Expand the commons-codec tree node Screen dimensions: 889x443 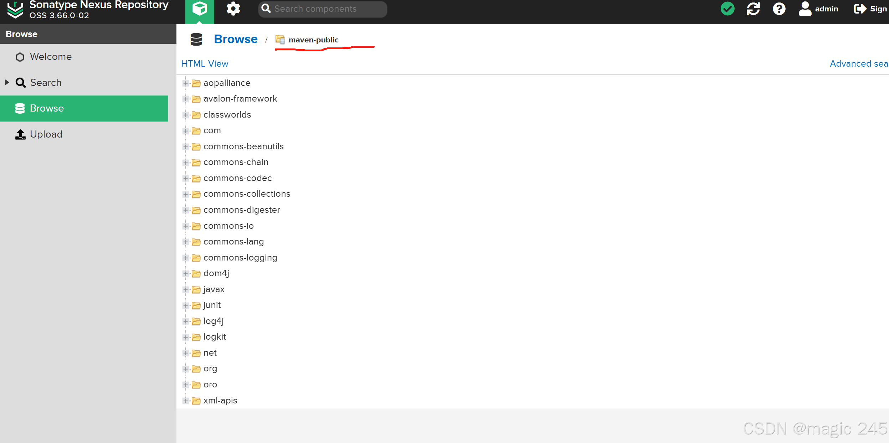(x=186, y=178)
